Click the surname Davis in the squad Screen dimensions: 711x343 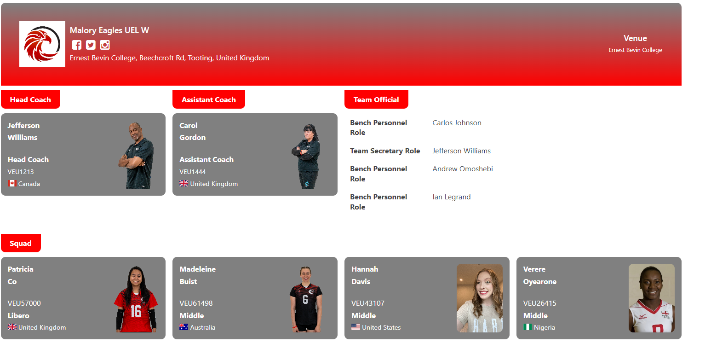pyautogui.click(x=361, y=281)
